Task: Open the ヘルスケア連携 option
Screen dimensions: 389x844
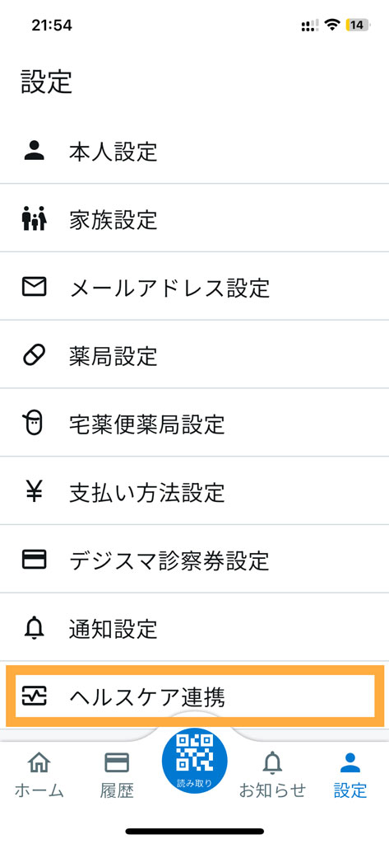Action: tap(194, 696)
